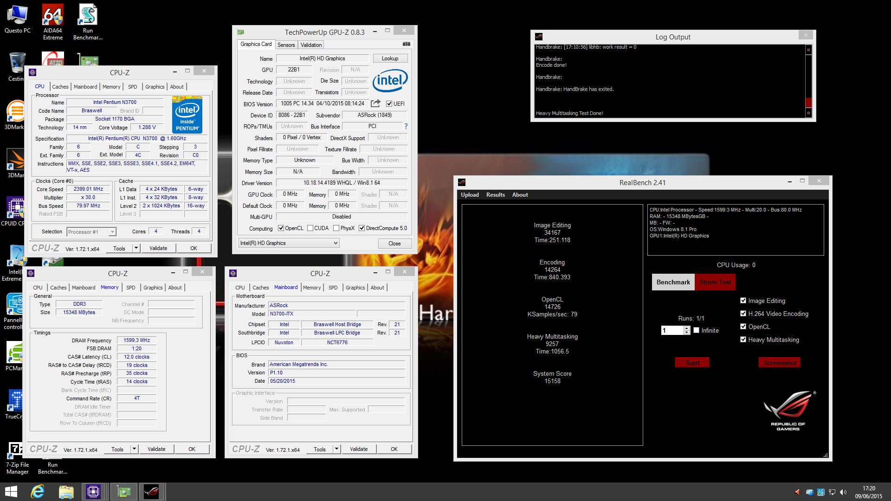Viewport: 891px width, 501px height.
Task: Open the Cestino recycle bin icon
Action: pos(17,66)
